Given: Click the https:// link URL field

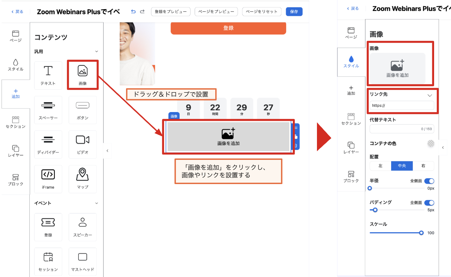Looking at the screenshot, I should coord(402,105).
